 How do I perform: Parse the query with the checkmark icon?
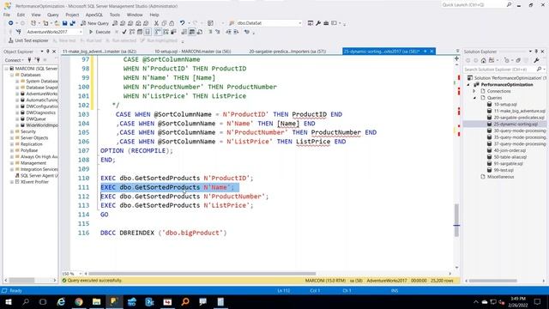point(124,32)
